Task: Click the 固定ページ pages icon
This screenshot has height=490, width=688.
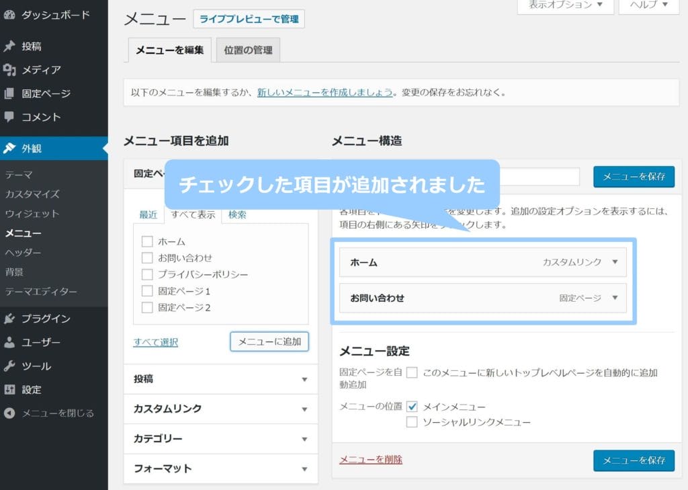Action: coord(9,93)
